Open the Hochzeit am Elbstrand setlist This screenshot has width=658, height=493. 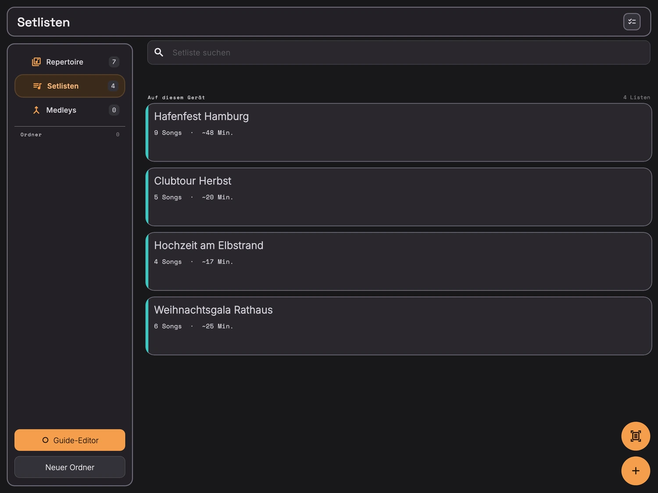coord(399,261)
